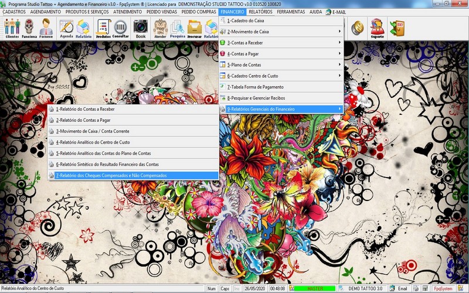The image size is (469, 293).
Task: Open the Produtos toolbar icon
Action: click(103, 28)
